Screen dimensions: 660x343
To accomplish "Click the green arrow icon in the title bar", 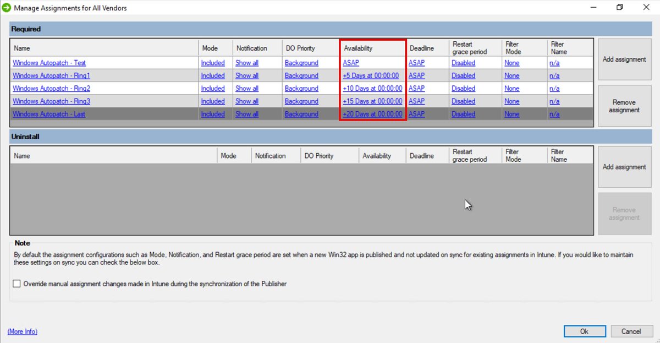I will 5,8.
